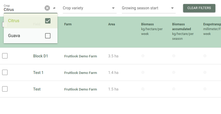The image size is (221, 114).
Task: Select the Guava crop menu item
Action: tap(14, 36)
